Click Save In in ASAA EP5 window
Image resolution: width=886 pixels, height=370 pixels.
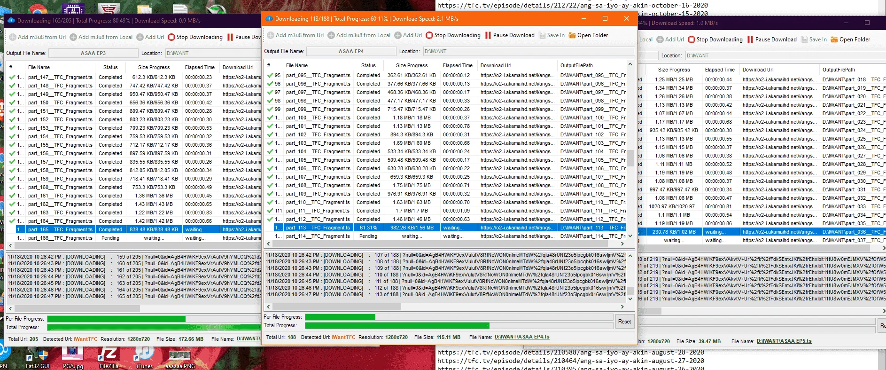pos(814,39)
